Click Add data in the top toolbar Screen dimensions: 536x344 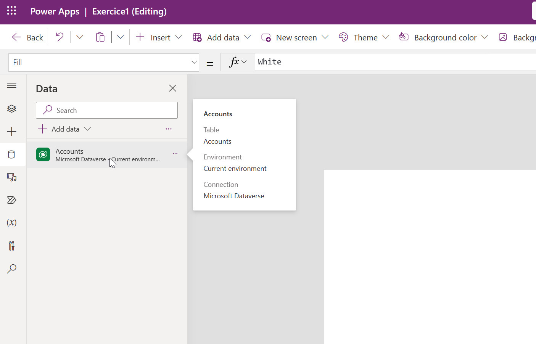click(216, 37)
